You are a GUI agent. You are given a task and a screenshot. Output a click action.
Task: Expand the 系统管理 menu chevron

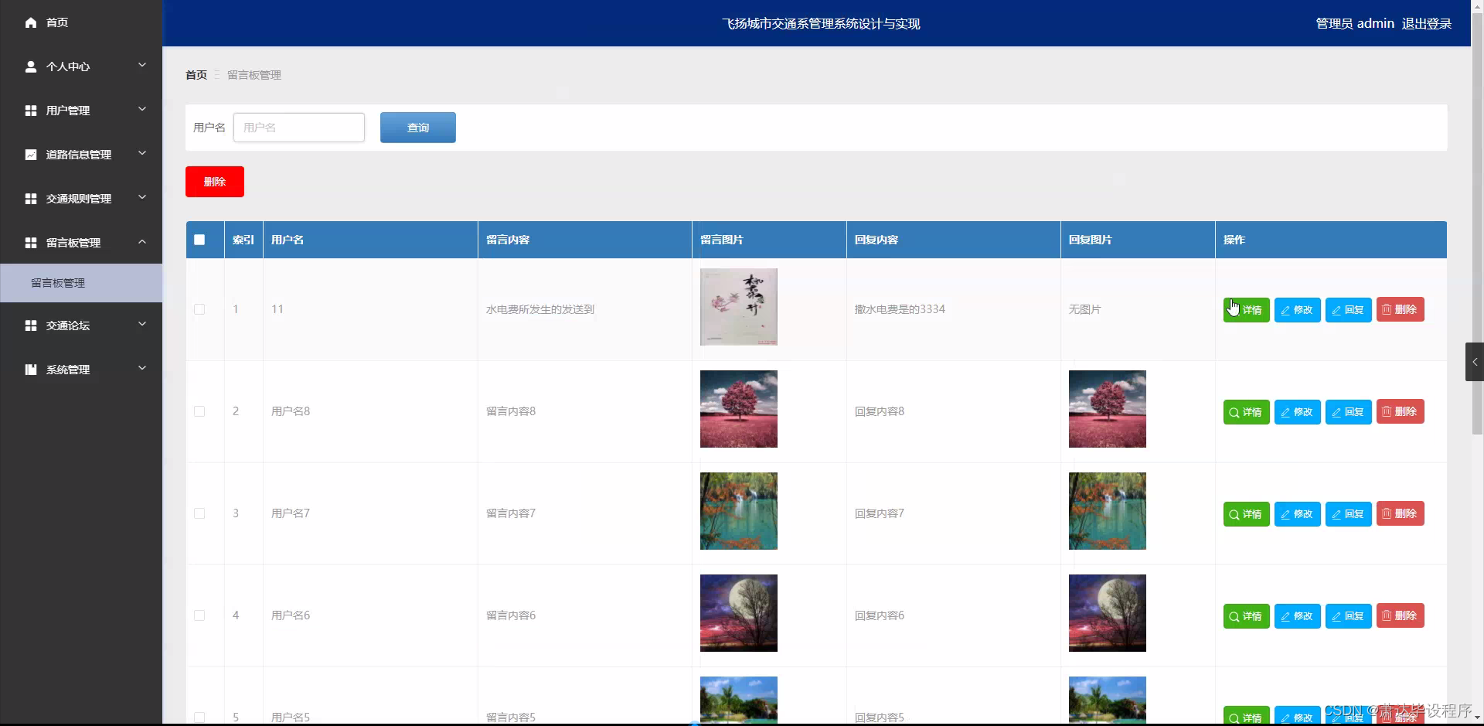click(142, 368)
